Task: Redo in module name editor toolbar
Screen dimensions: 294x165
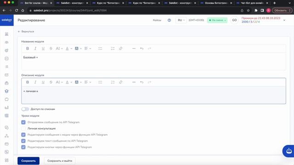Action: pos(149,49)
